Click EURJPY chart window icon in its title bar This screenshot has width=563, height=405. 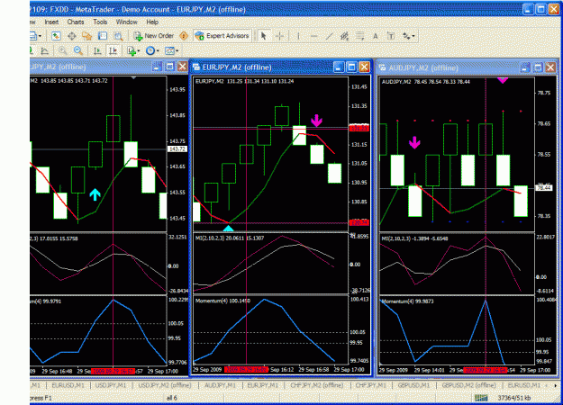pos(196,67)
